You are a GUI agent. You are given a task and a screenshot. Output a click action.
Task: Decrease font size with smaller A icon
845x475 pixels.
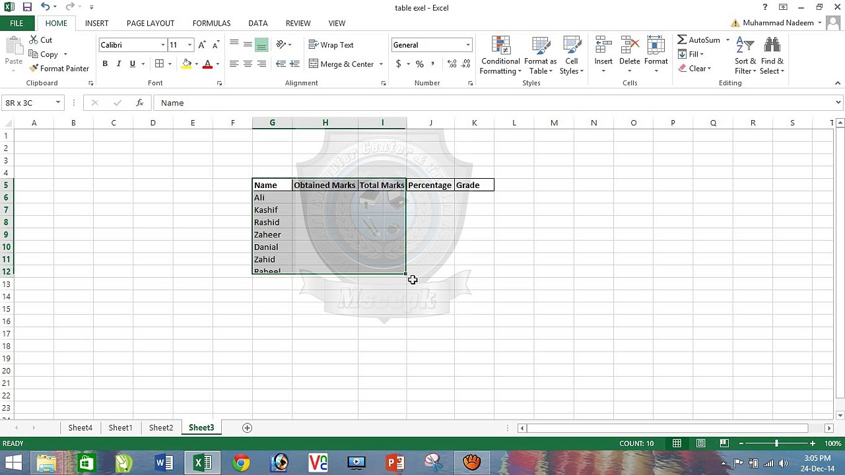(215, 45)
